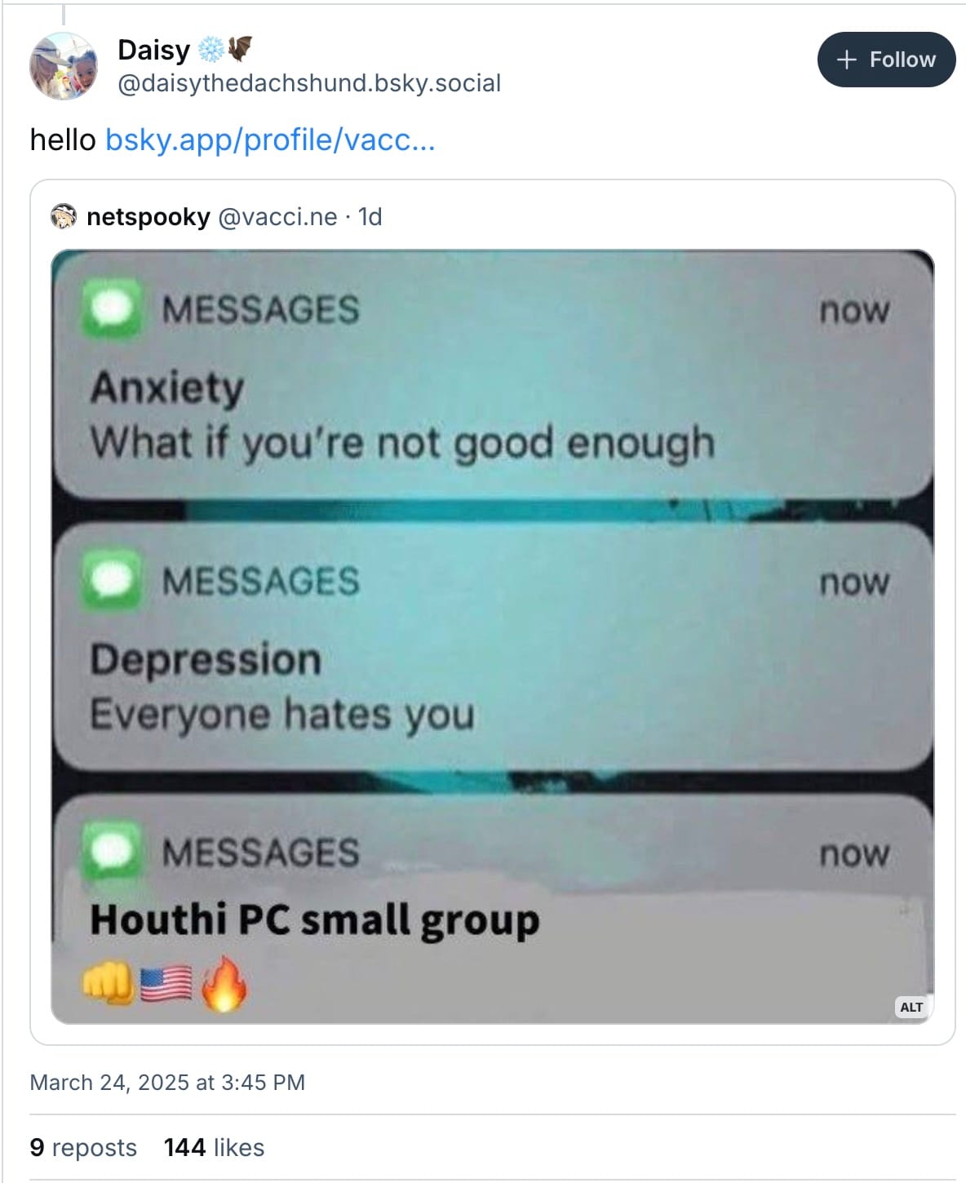Image resolution: width=966 pixels, height=1183 pixels.
Task: View the list of 9 reposts
Action: (83, 1147)
